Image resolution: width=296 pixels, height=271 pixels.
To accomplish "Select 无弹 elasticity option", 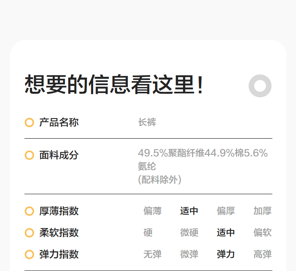I will 152,254.
